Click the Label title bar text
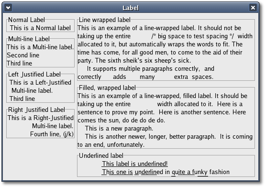The width and height of the screenshot is (265, 187). point(131,8)
